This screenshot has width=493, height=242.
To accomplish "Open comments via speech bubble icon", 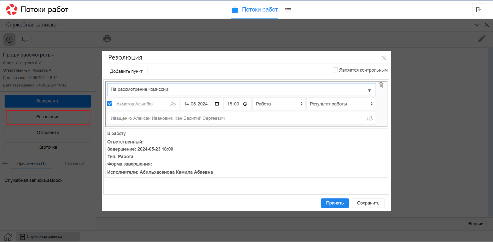I will (x=25, y=40).
